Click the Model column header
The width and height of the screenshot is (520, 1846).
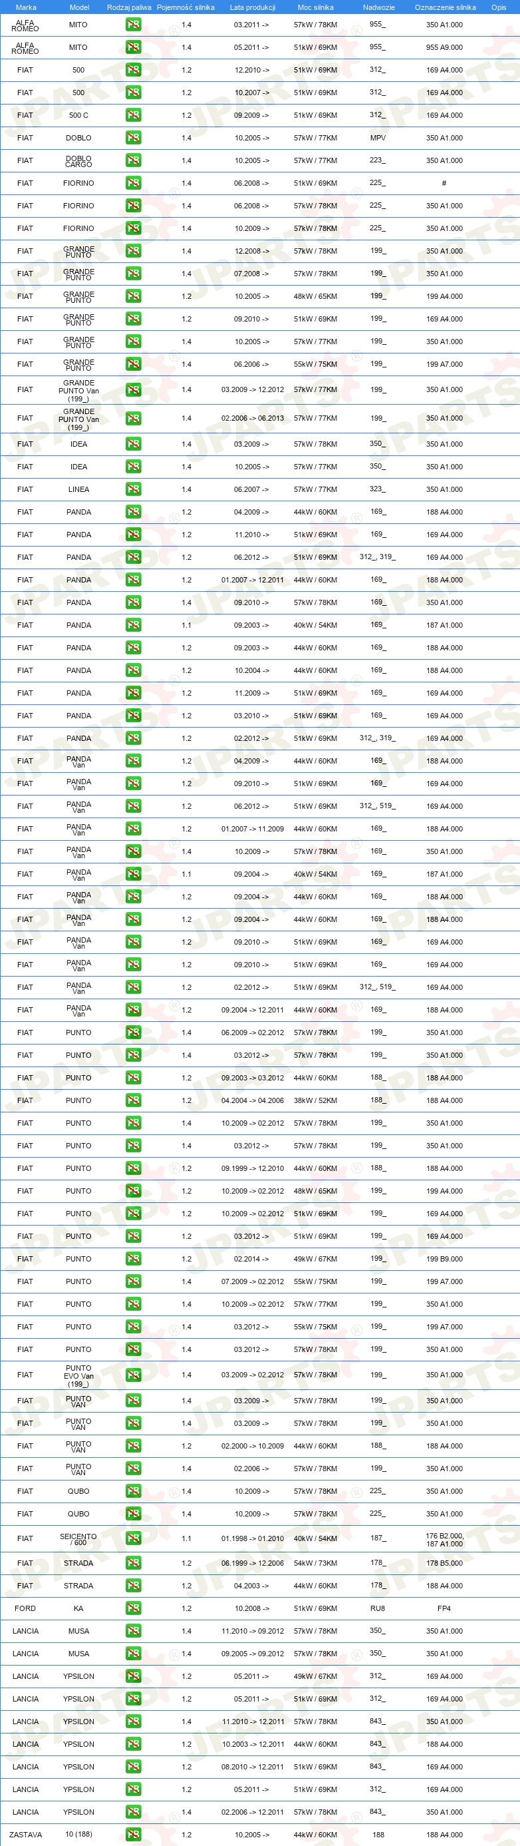[78, 7]
